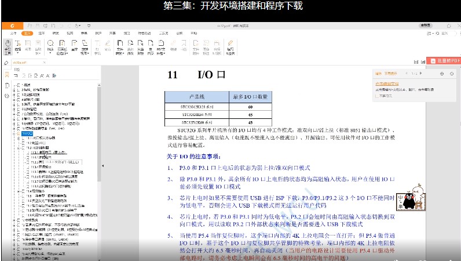Close the stc32g.pdf document tab

[45, 63]
